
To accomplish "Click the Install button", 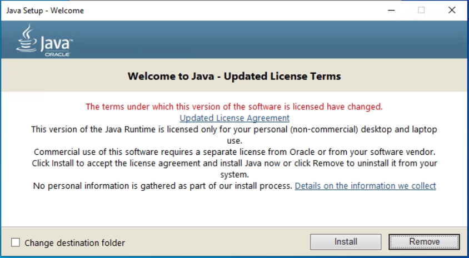I will [346, 241].
